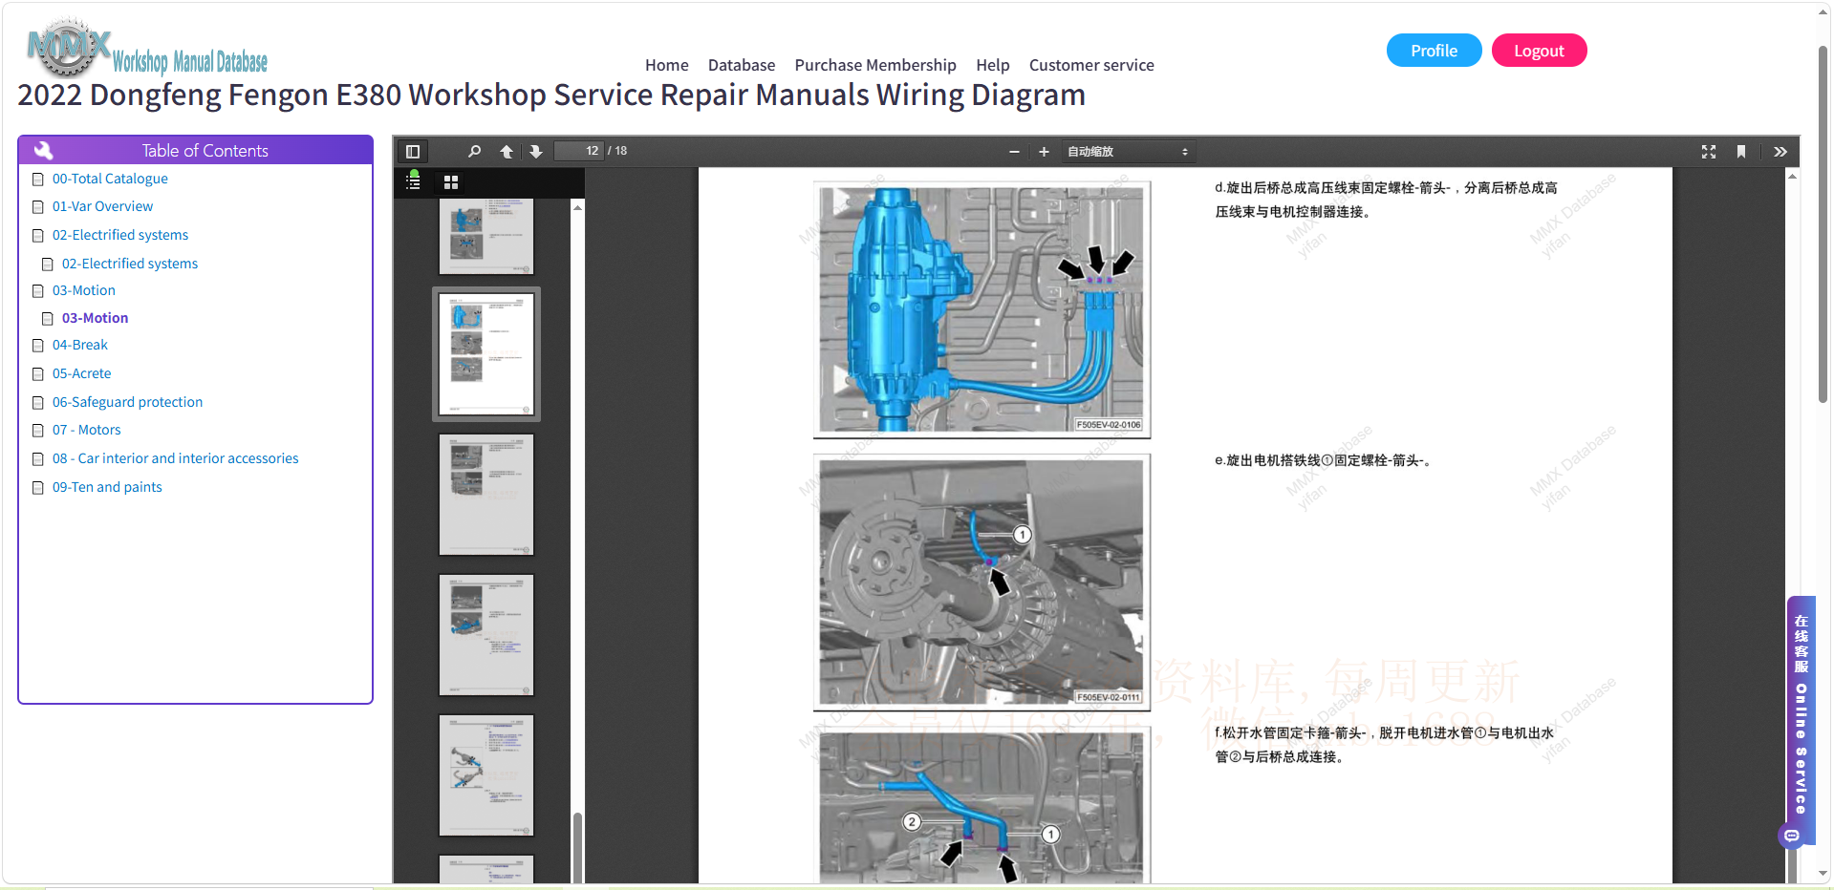Click the bookmark icon in PDF toolbar

tap(1741, 152)
